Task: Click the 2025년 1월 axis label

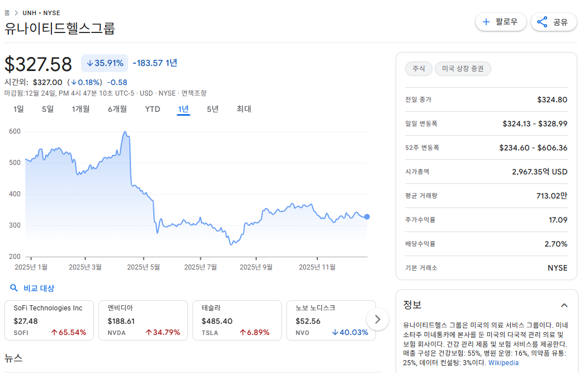Action: 31,267
